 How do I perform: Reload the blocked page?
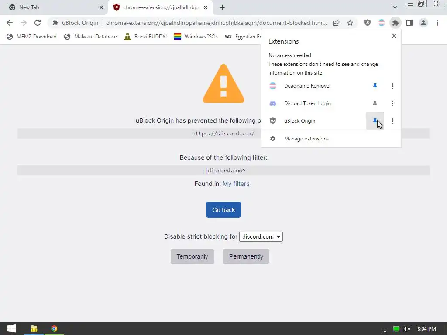tap(38, 23)
